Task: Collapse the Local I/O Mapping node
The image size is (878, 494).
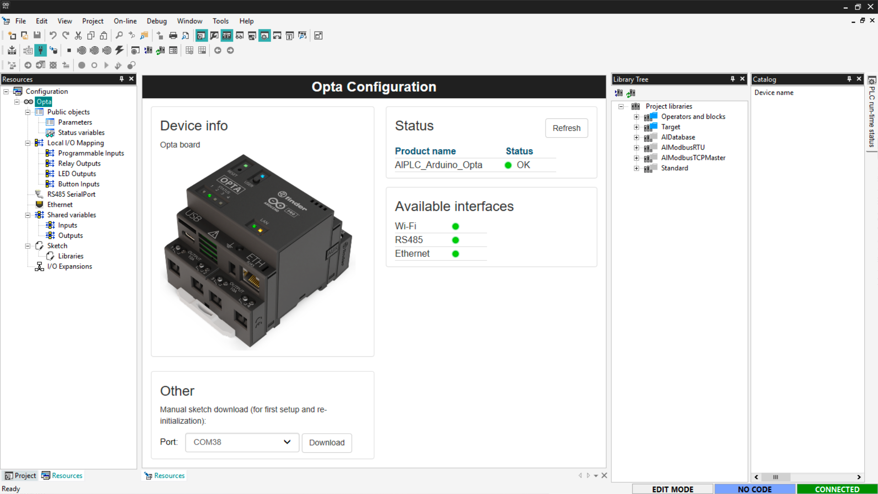Action: click(x=27, y=143)
